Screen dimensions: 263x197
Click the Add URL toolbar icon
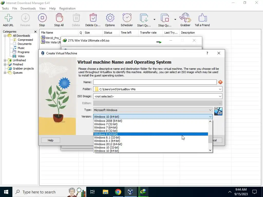point(8,18)
